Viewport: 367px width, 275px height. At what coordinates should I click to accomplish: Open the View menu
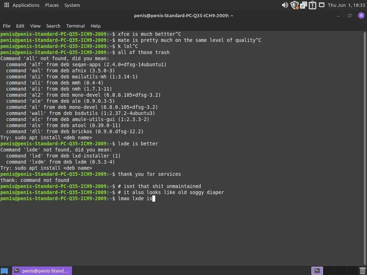[35, 26]
